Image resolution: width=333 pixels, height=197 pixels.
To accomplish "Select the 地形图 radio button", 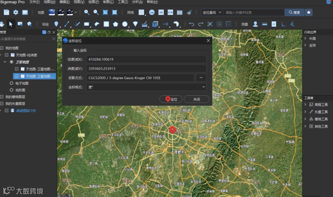I will tap(12, 90).
